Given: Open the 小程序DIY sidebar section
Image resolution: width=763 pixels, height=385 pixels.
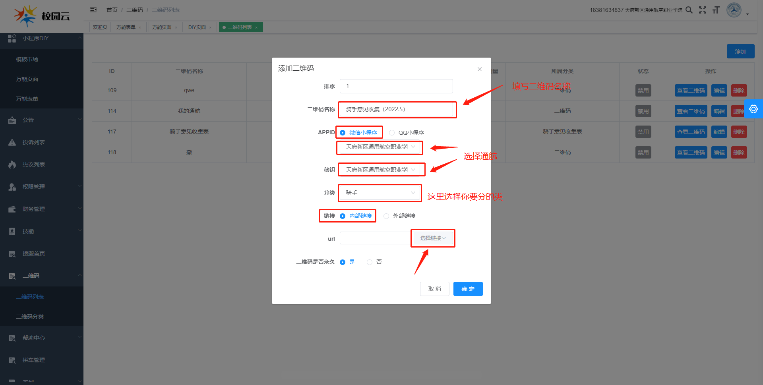Looking at the screenshot, I should point(42,38).
